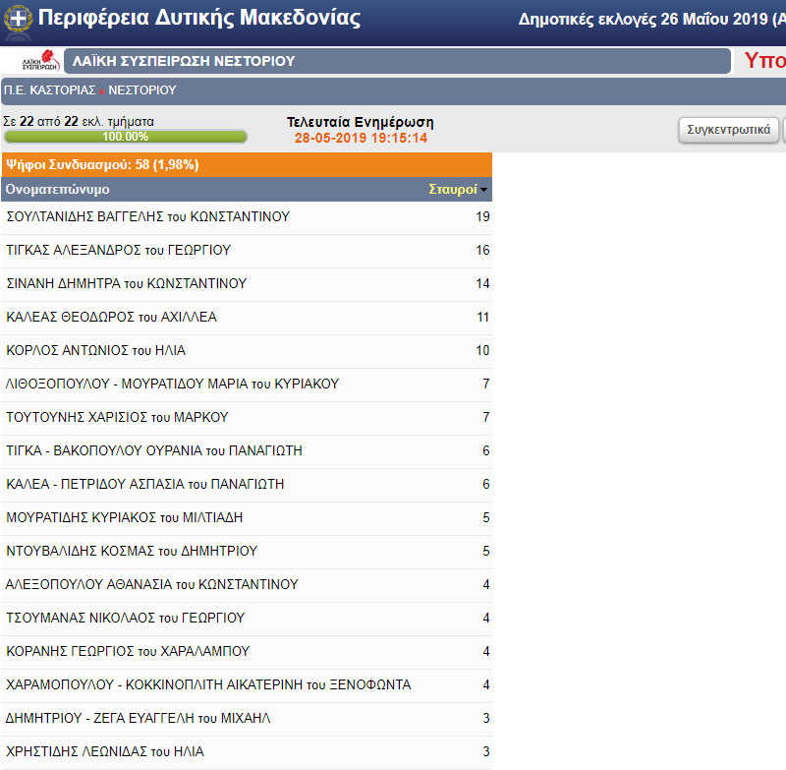This screenshot has height=770, width=786.
Task: Open the Π.Ε. ΚΑΣΤΟΡΙΑΣ breadcrumb link
Action: pos(49,89)
